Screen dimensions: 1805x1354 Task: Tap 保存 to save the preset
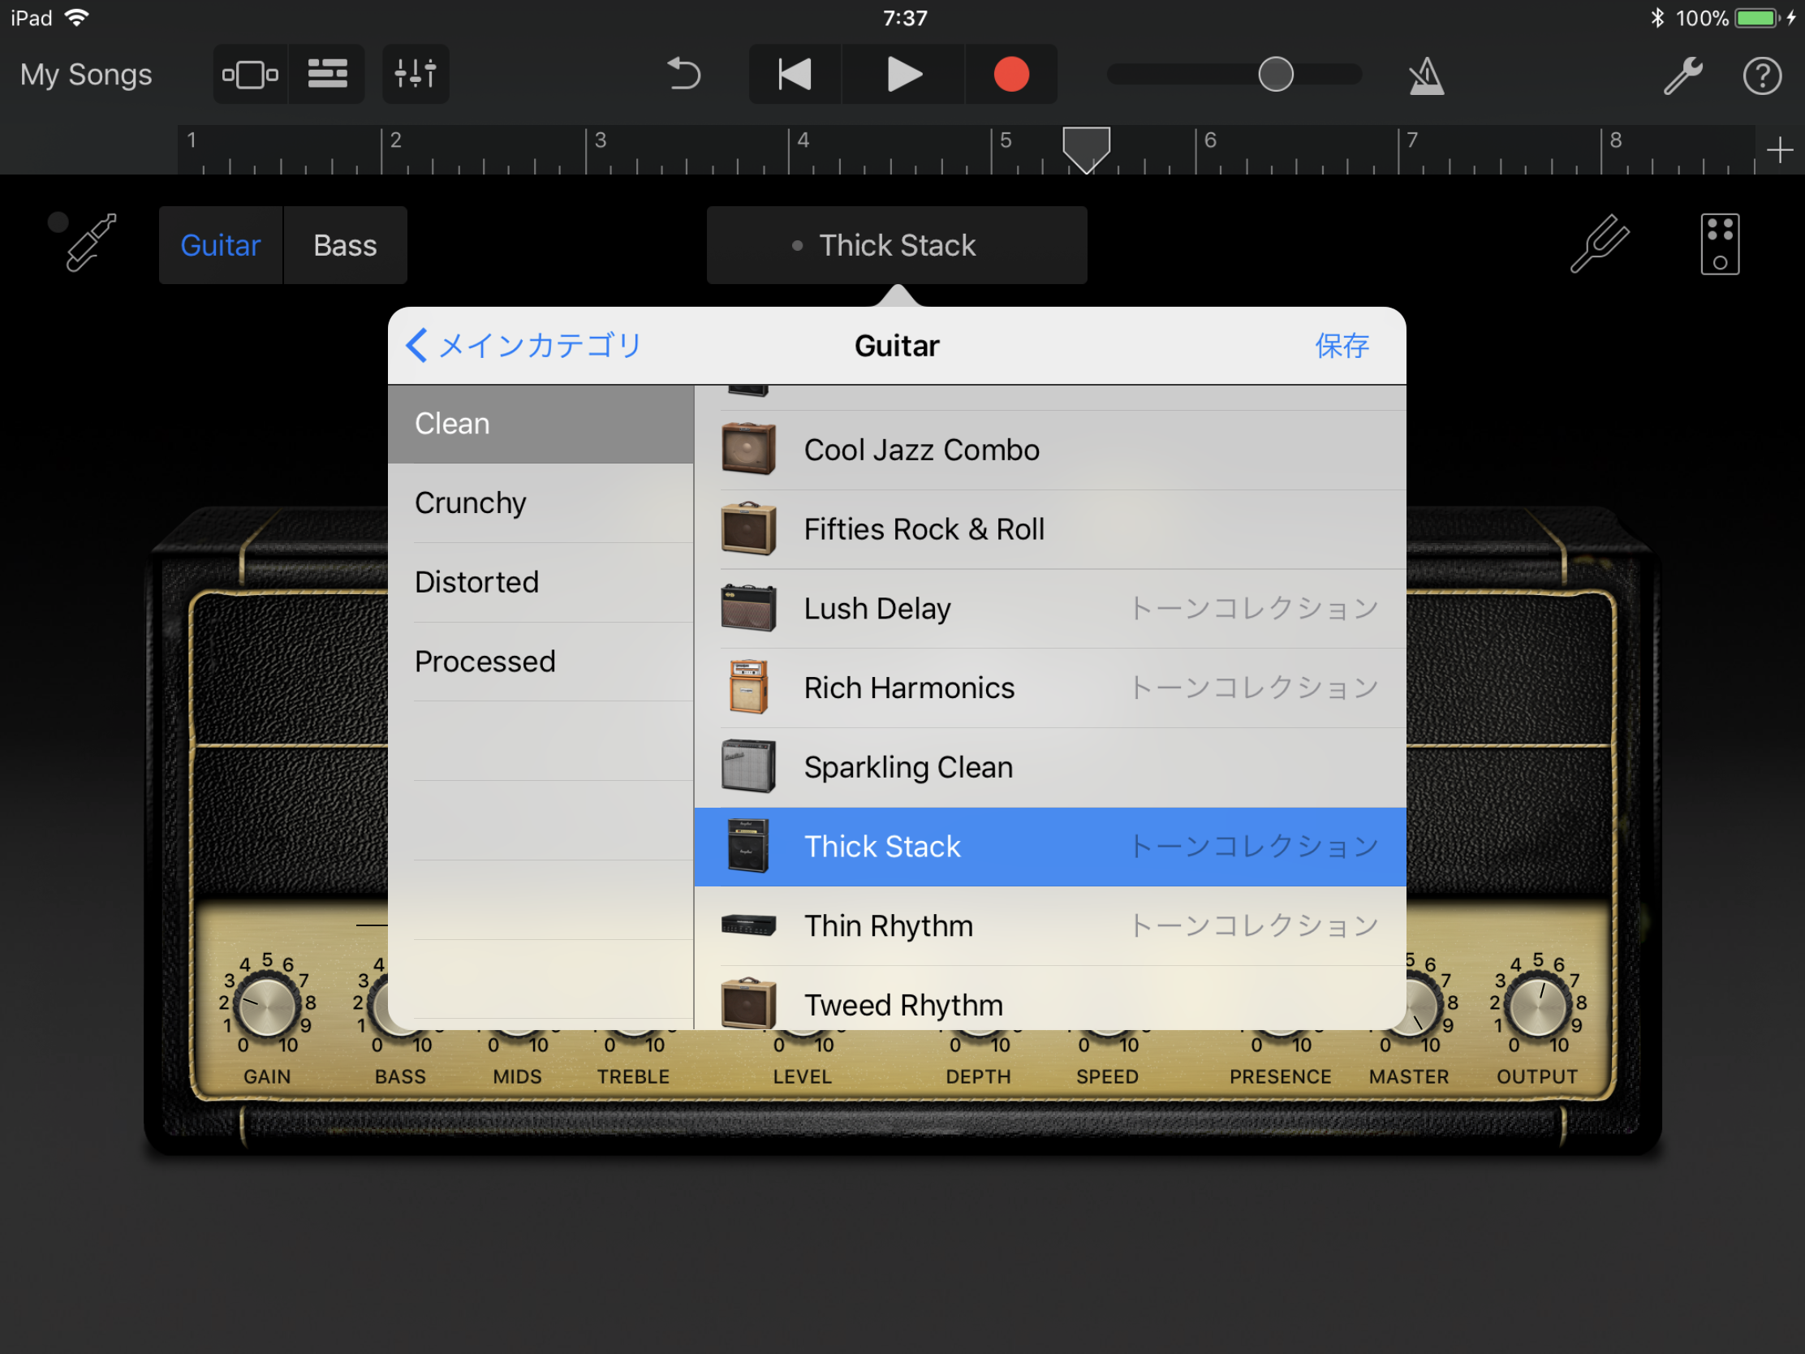tap(1342, 345)
